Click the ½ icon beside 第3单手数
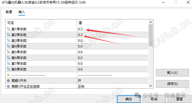 tap(8, 40)
